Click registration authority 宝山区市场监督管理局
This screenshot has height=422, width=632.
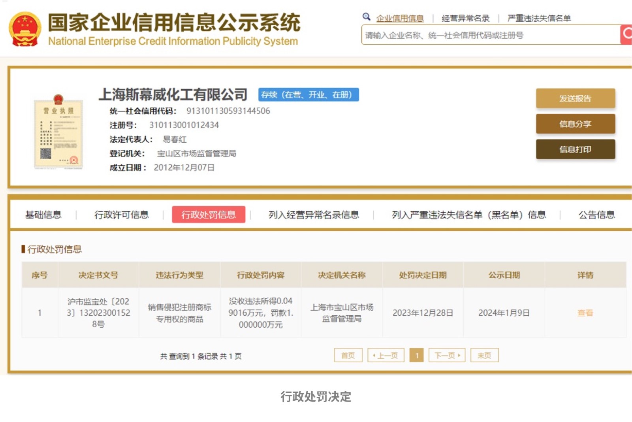click(x=197, y=153)
